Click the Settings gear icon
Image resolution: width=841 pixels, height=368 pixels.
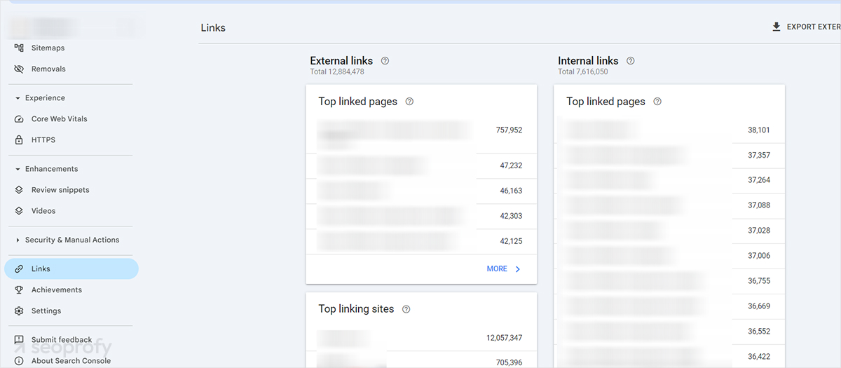(x=19, y=311)
